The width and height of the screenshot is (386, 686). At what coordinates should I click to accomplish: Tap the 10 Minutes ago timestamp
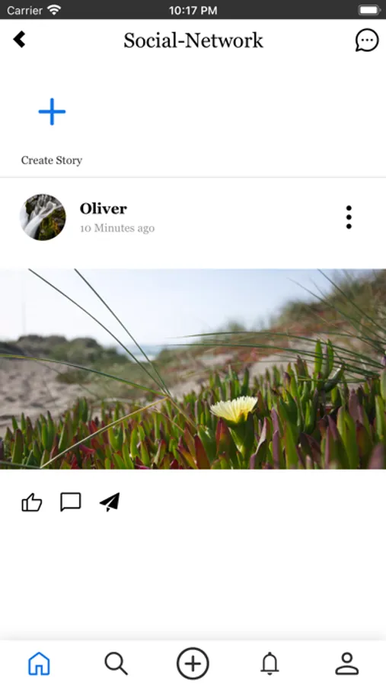117,228
